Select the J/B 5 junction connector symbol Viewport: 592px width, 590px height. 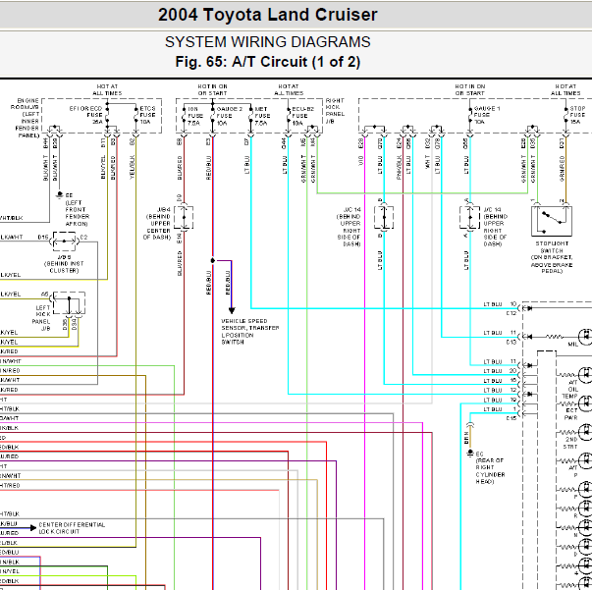(64, 241)
